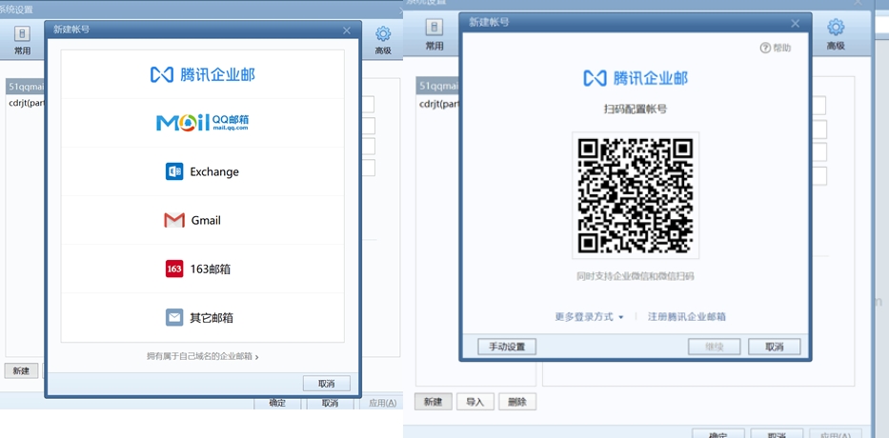Image resolution: width=889 pixels, height=438 pixels.
Task: Select the Gmail envelope icon
Action: pos(174,220)
